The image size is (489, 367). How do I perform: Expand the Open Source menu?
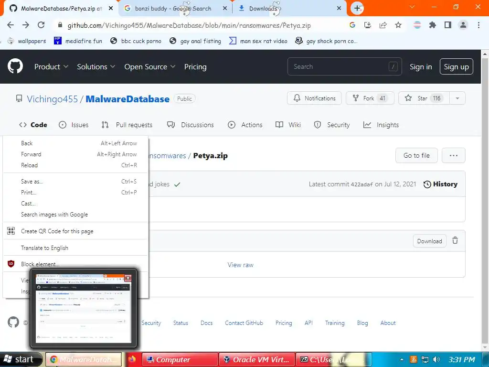(149, 66)
